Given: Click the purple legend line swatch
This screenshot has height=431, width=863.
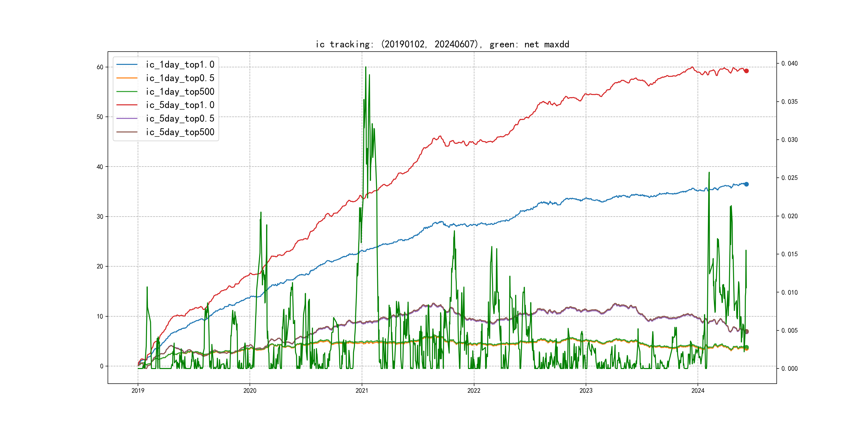Looking at the screenshot, I should click(x=127, y=118).
